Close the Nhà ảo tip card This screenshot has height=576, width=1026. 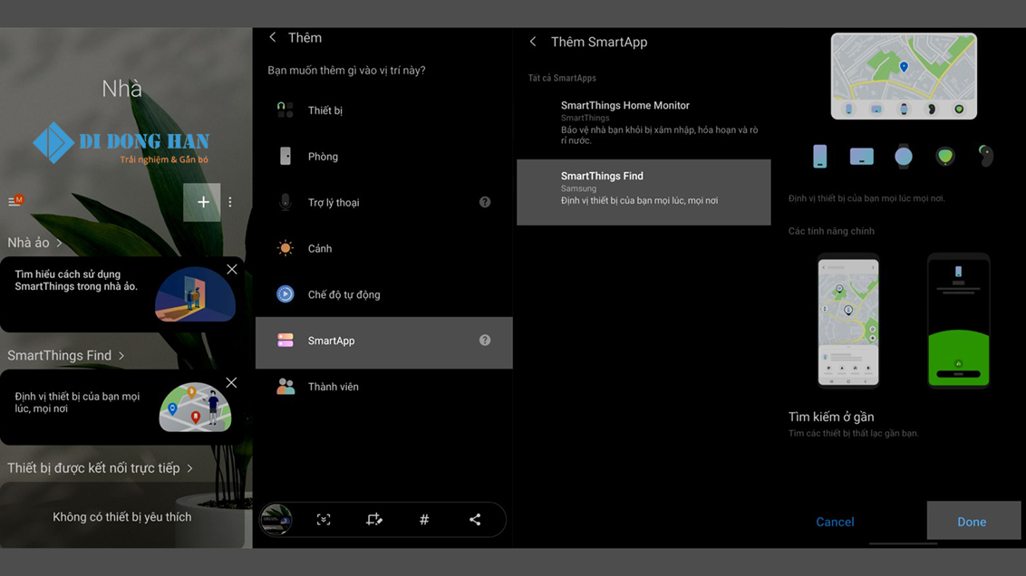[232, 269]
